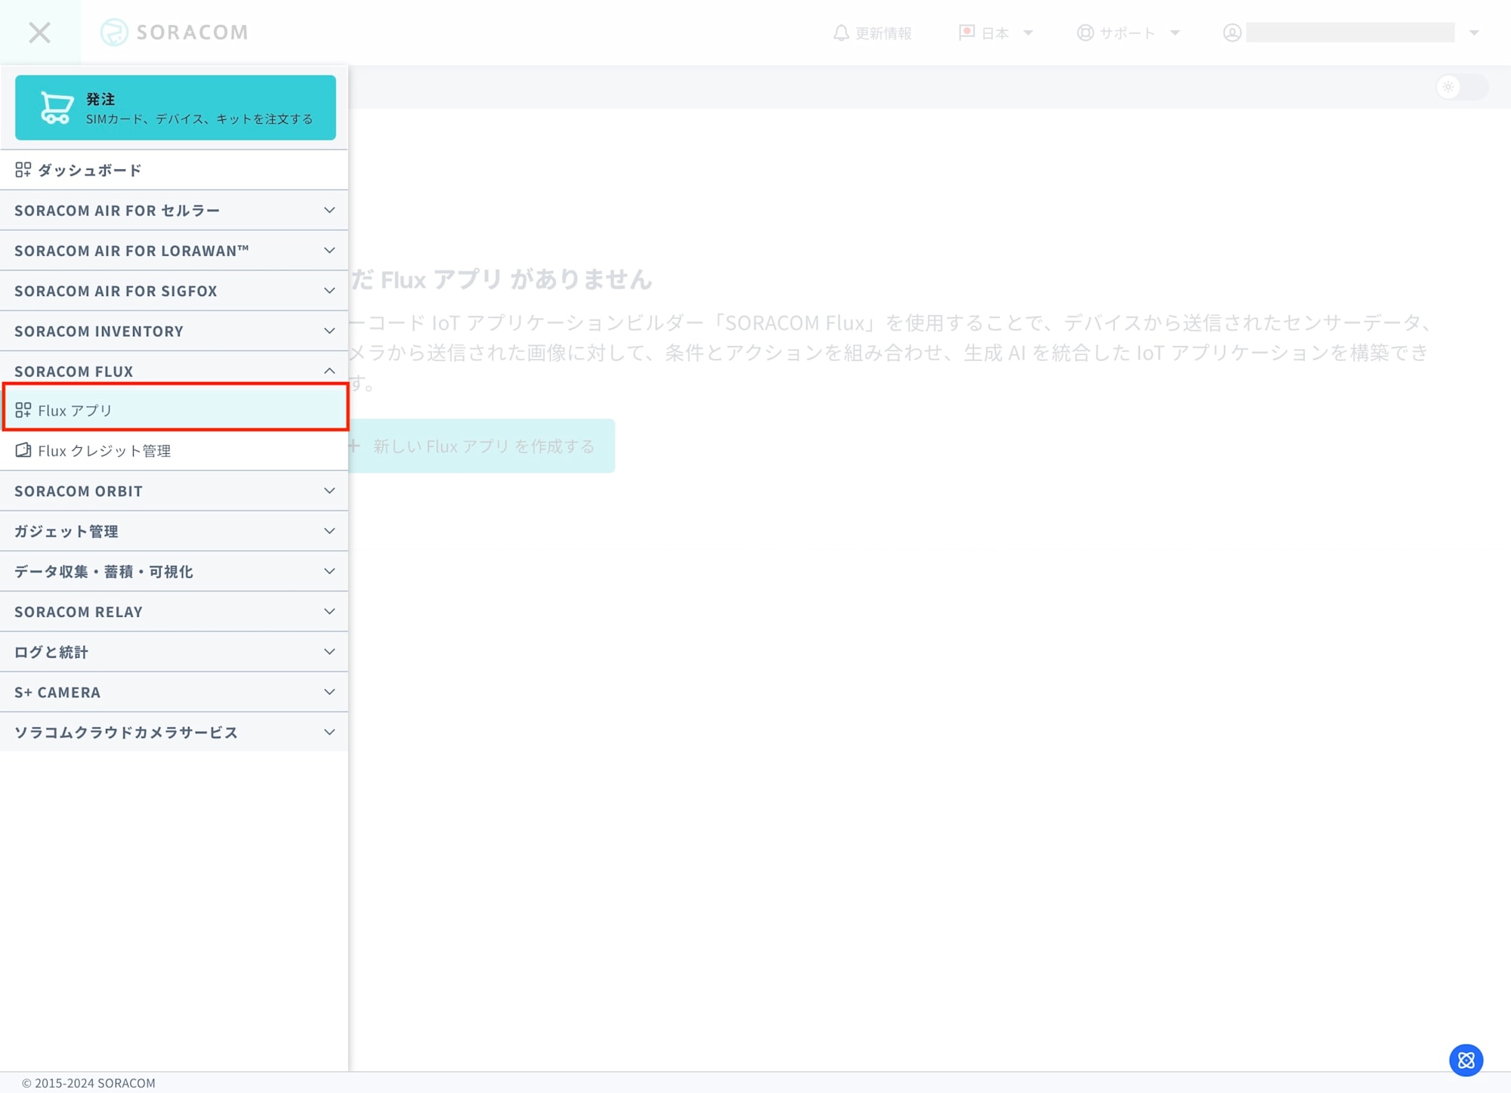1511x1093 pixels.
Task: Open the 更新情報 bell notifications
Action: [x=872, y=32]
